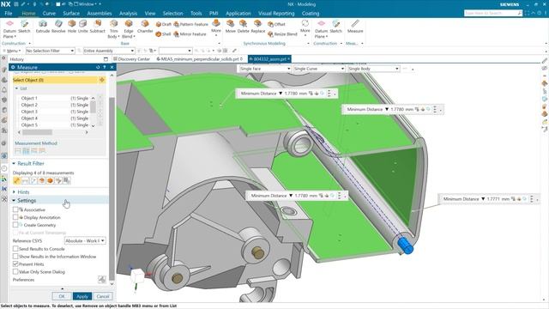549x309 pixels.
Task: Select Object 1 in the list
Action: click(55, 99)
